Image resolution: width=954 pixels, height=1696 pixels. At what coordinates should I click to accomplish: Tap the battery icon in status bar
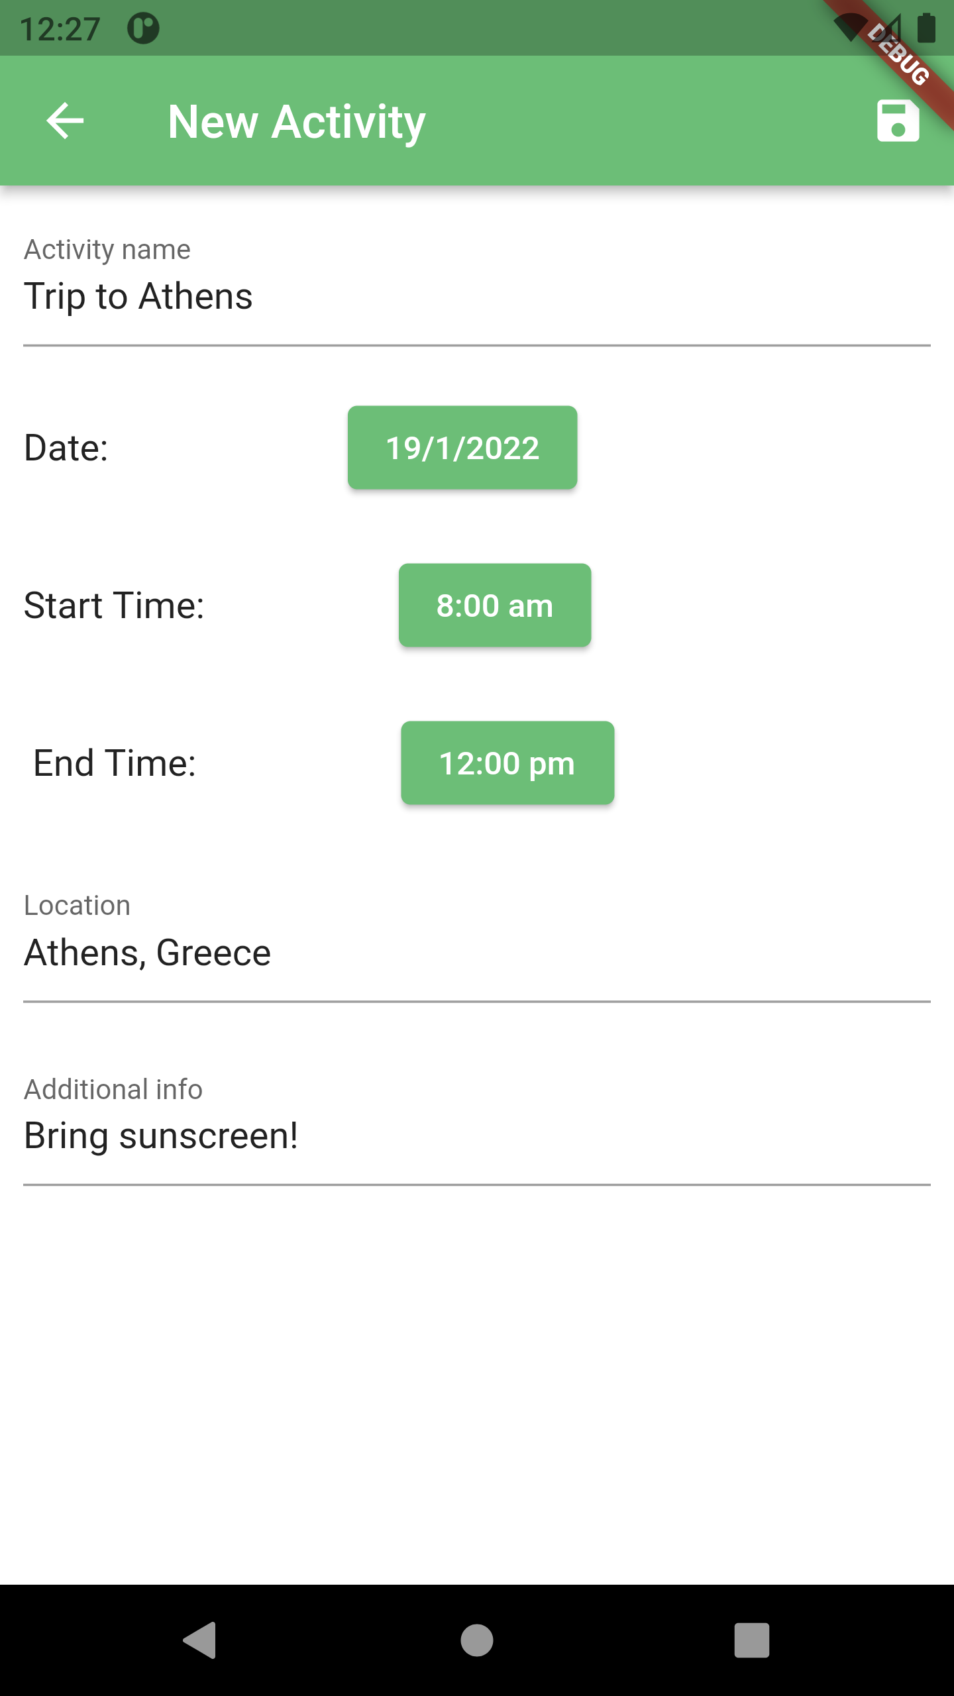click(x=926, y=28)
